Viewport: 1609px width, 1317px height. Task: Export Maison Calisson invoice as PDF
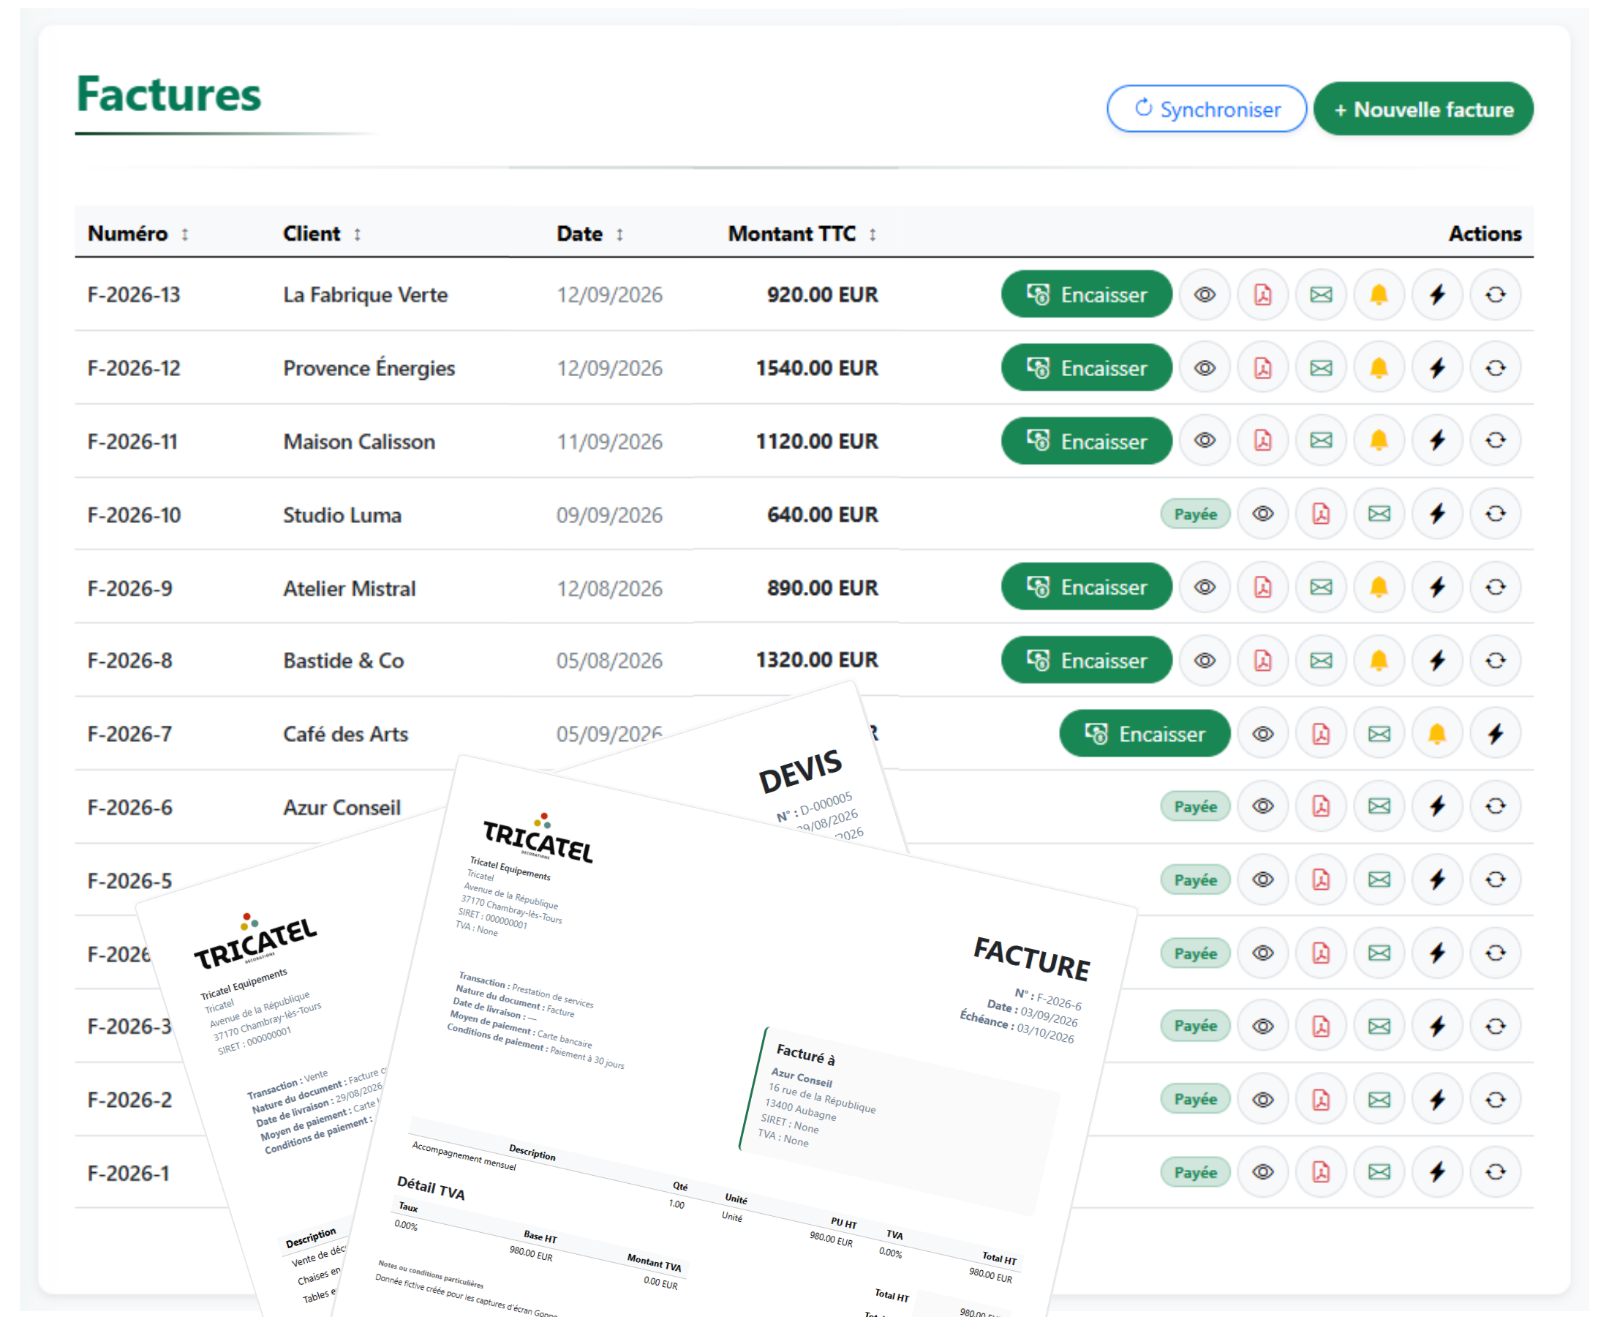click(x=1262, y=440)
